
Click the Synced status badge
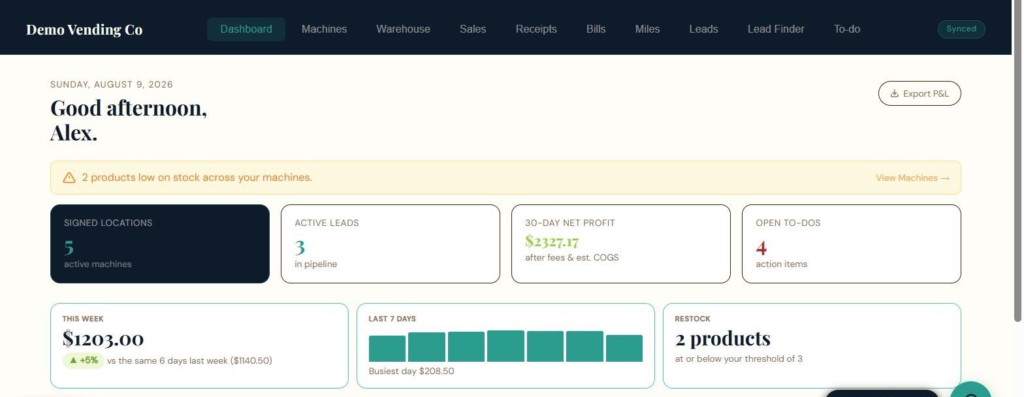tap(961, 29)
